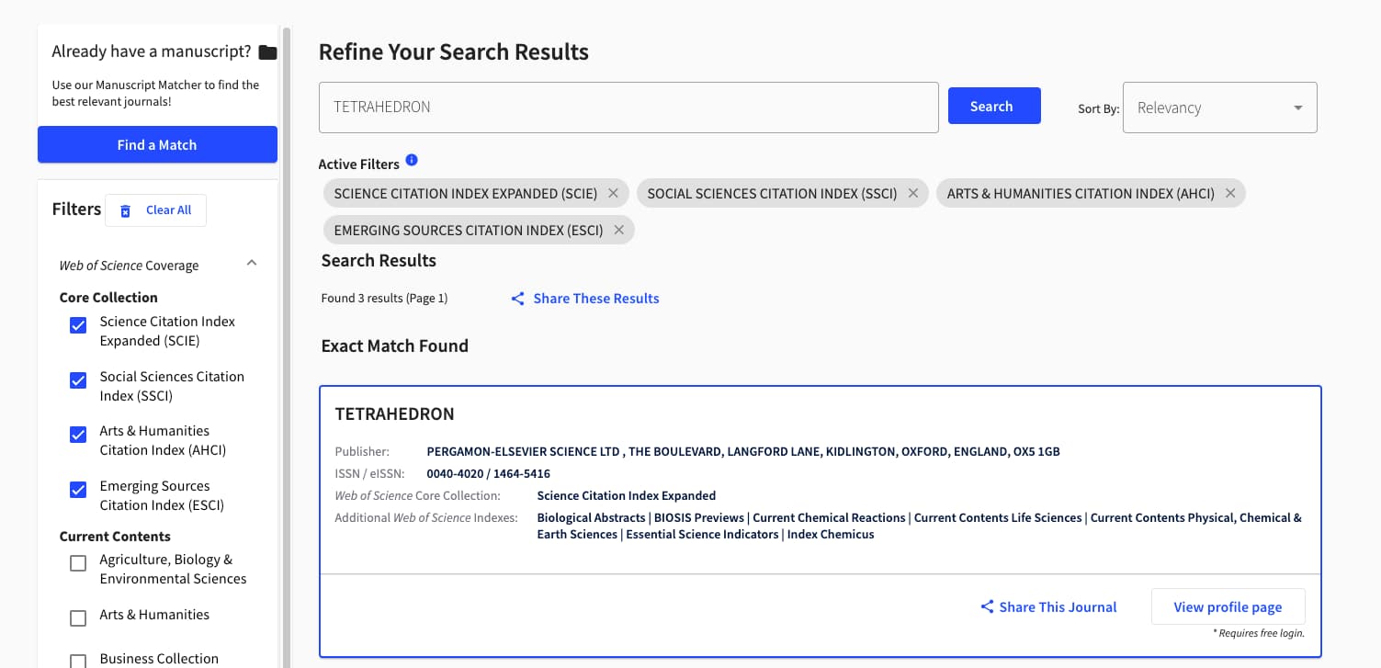1381x668 pixels.
Task: Click the share icon for Share These Results
Action: tap(518, 299)
